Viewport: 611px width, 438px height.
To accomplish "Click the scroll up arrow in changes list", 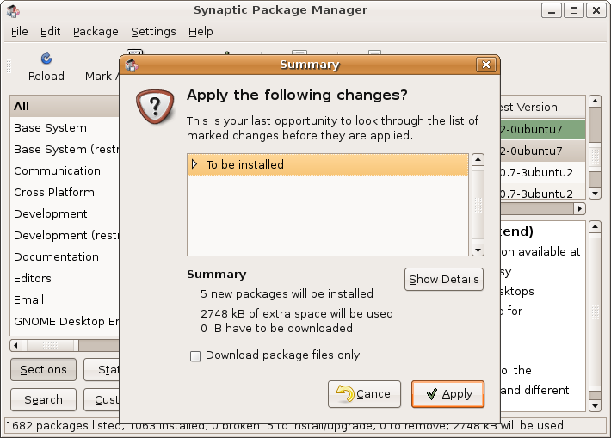I will point(478,159).
